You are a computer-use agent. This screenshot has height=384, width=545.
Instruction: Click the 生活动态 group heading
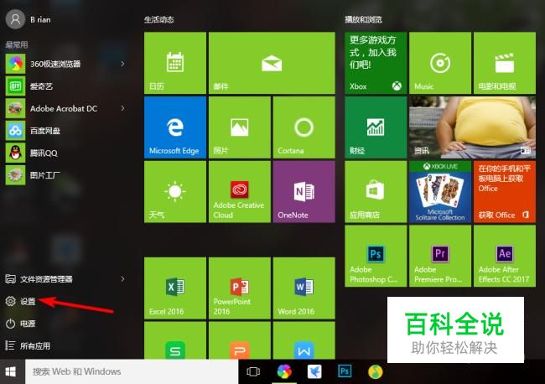[158, 19]
